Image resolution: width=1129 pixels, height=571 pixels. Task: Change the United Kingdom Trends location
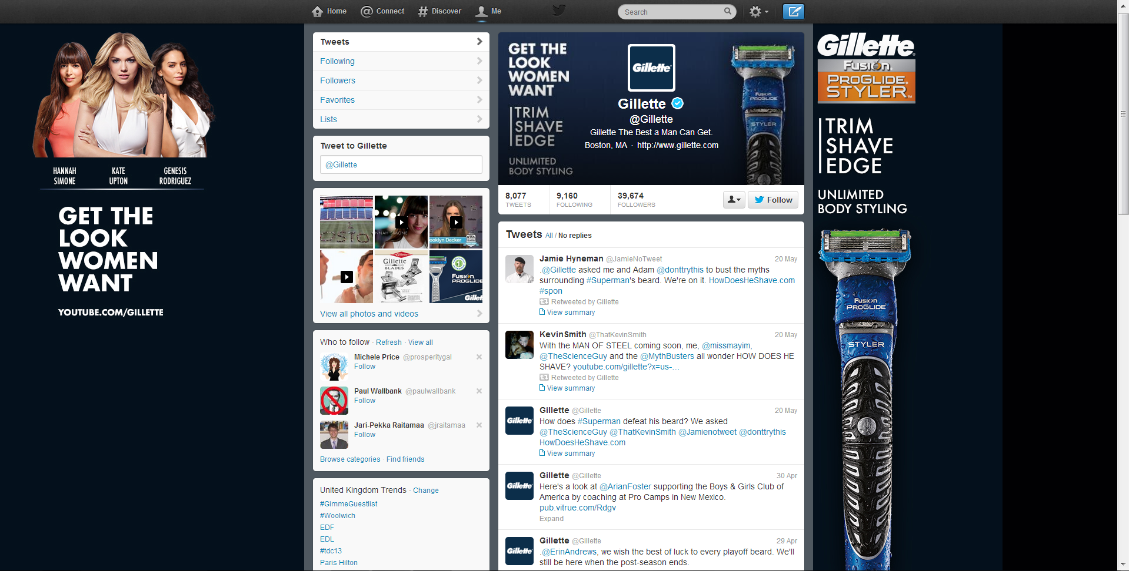pyautogui.click(x=426, y=491)
